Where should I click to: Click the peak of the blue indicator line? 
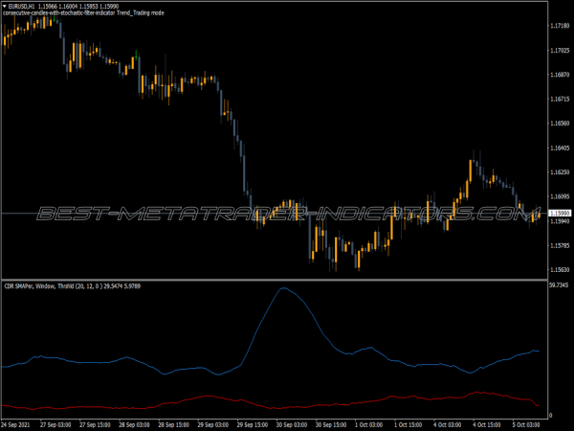pyautogui.click(x=283, y=288)
